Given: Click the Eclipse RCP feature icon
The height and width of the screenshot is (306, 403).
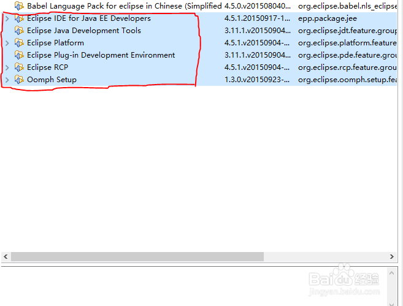Looking at the screenshot, I should click(x=19, y=67).
